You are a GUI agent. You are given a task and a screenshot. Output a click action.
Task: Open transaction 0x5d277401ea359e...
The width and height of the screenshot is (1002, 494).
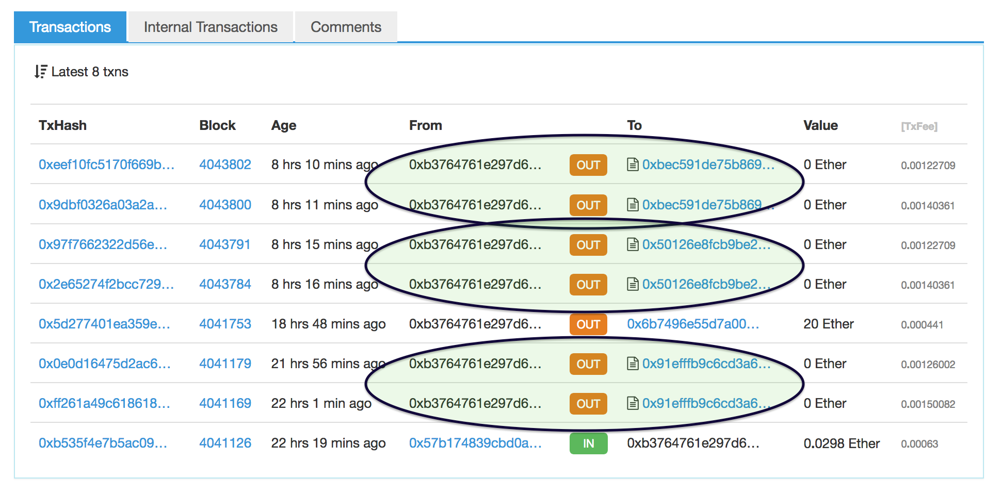coord(105,324)
